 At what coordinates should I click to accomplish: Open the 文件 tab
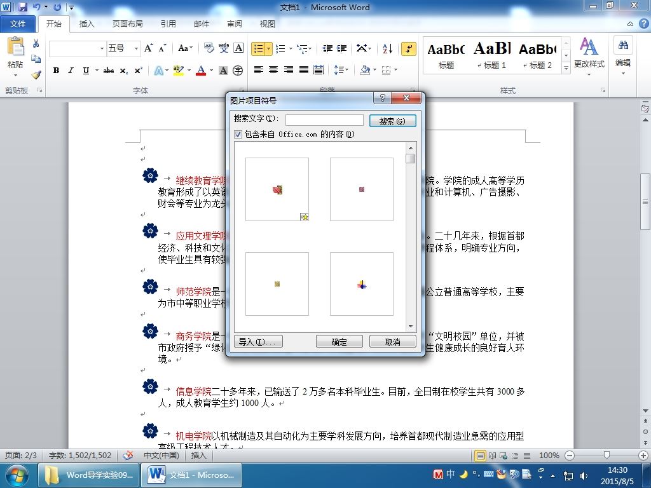(x=17, y=24)
